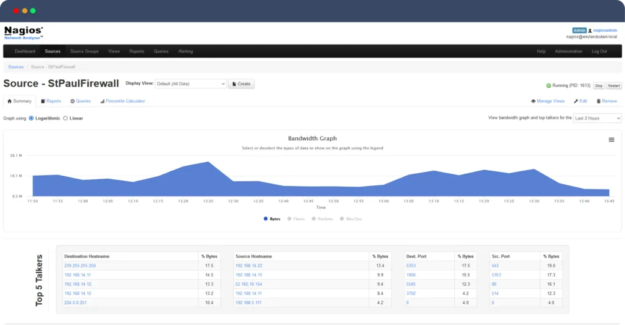Image resolution: width=625 pixels, height=325 pixels.
Task: Open destination hostname 239.255.255.250 link
Action: click(x=80, y=266)
